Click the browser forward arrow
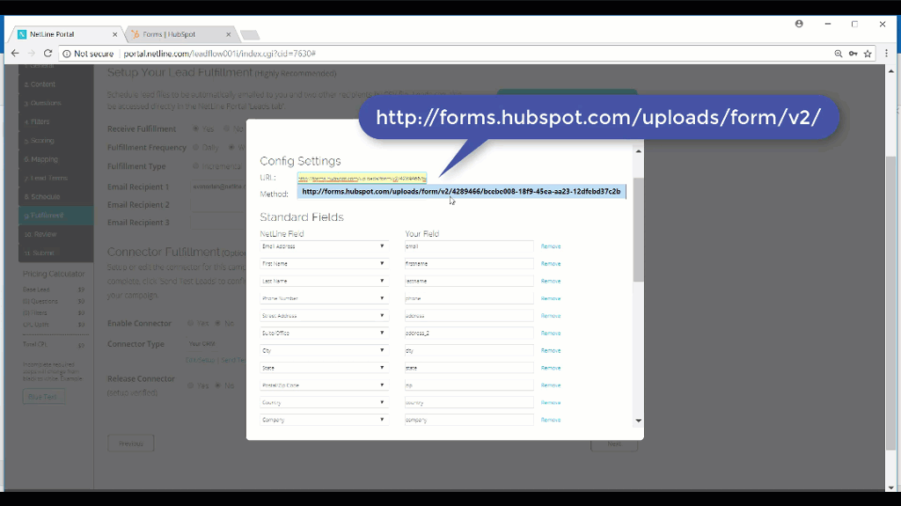The height and width of the screenshot is (506, 901). click(32, 54)
